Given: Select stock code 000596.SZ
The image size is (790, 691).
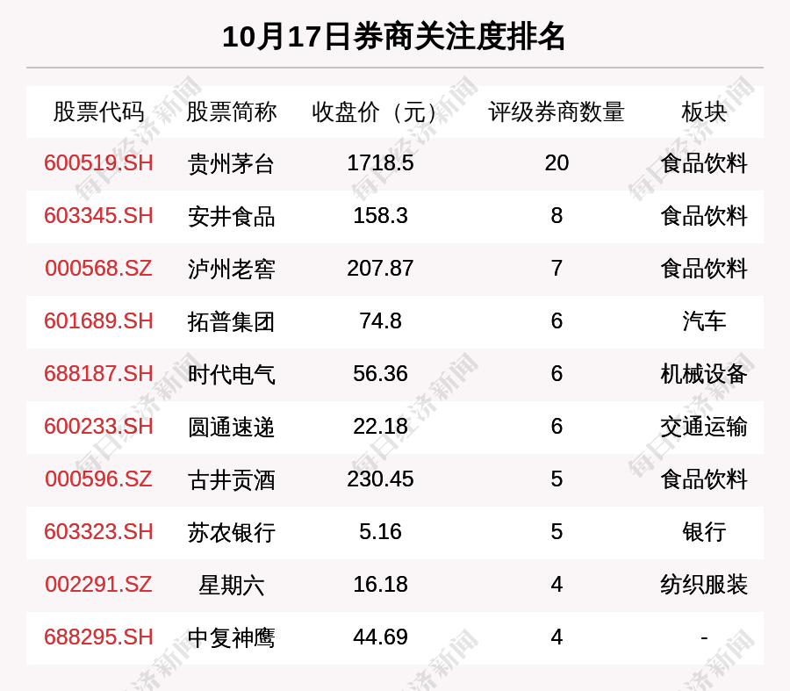Looking at the screenshot, I should point(98,479).
